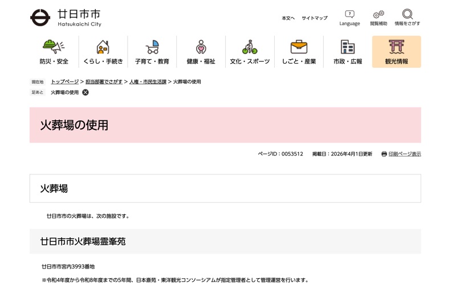Remove 火葬場の使用 from 足あと history

point(85,92)
